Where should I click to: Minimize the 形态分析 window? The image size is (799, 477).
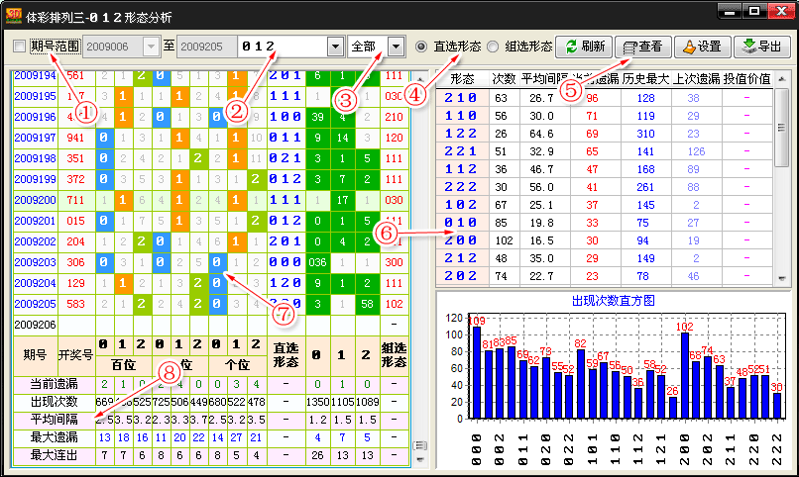coord(730,11)
